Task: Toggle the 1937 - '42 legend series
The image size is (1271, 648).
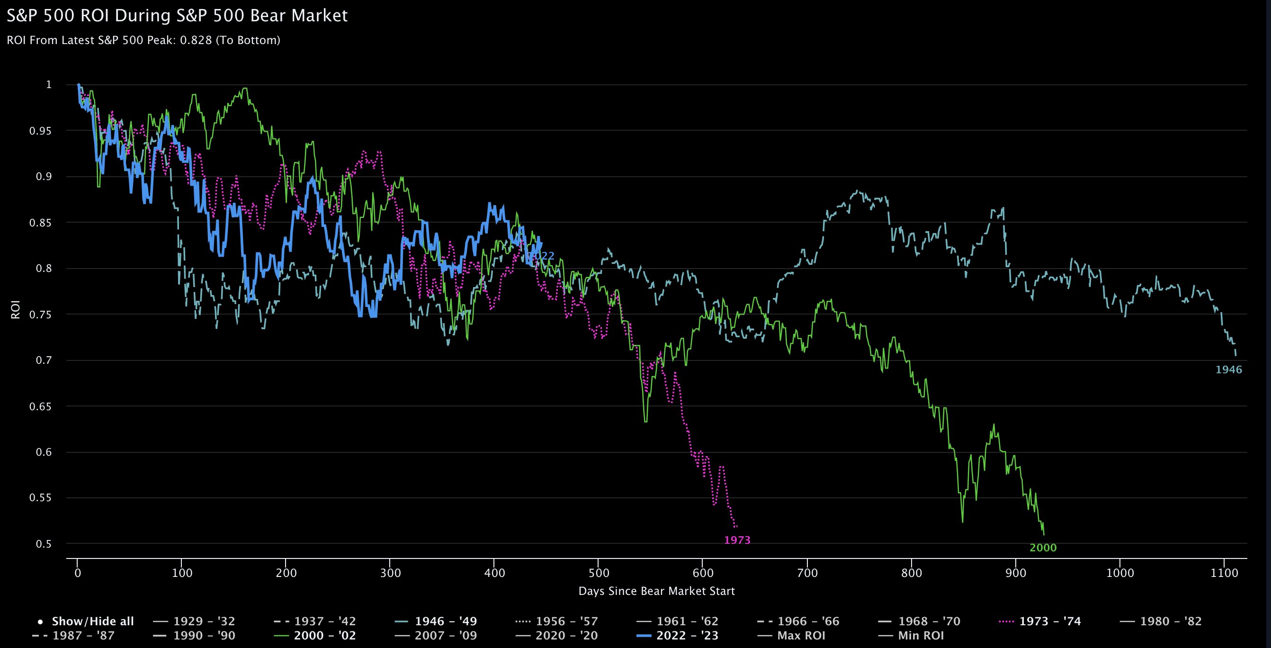Action: [x=315, y=621]
